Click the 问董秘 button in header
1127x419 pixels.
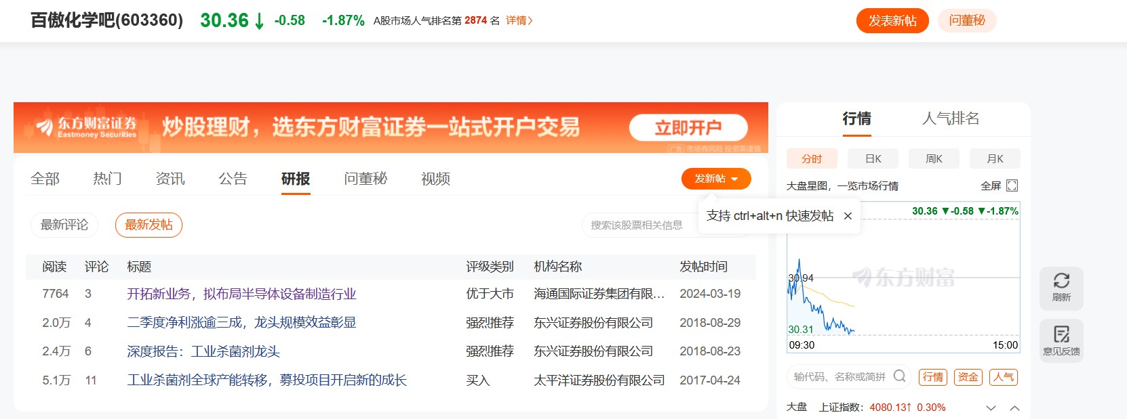pos(967,20)
